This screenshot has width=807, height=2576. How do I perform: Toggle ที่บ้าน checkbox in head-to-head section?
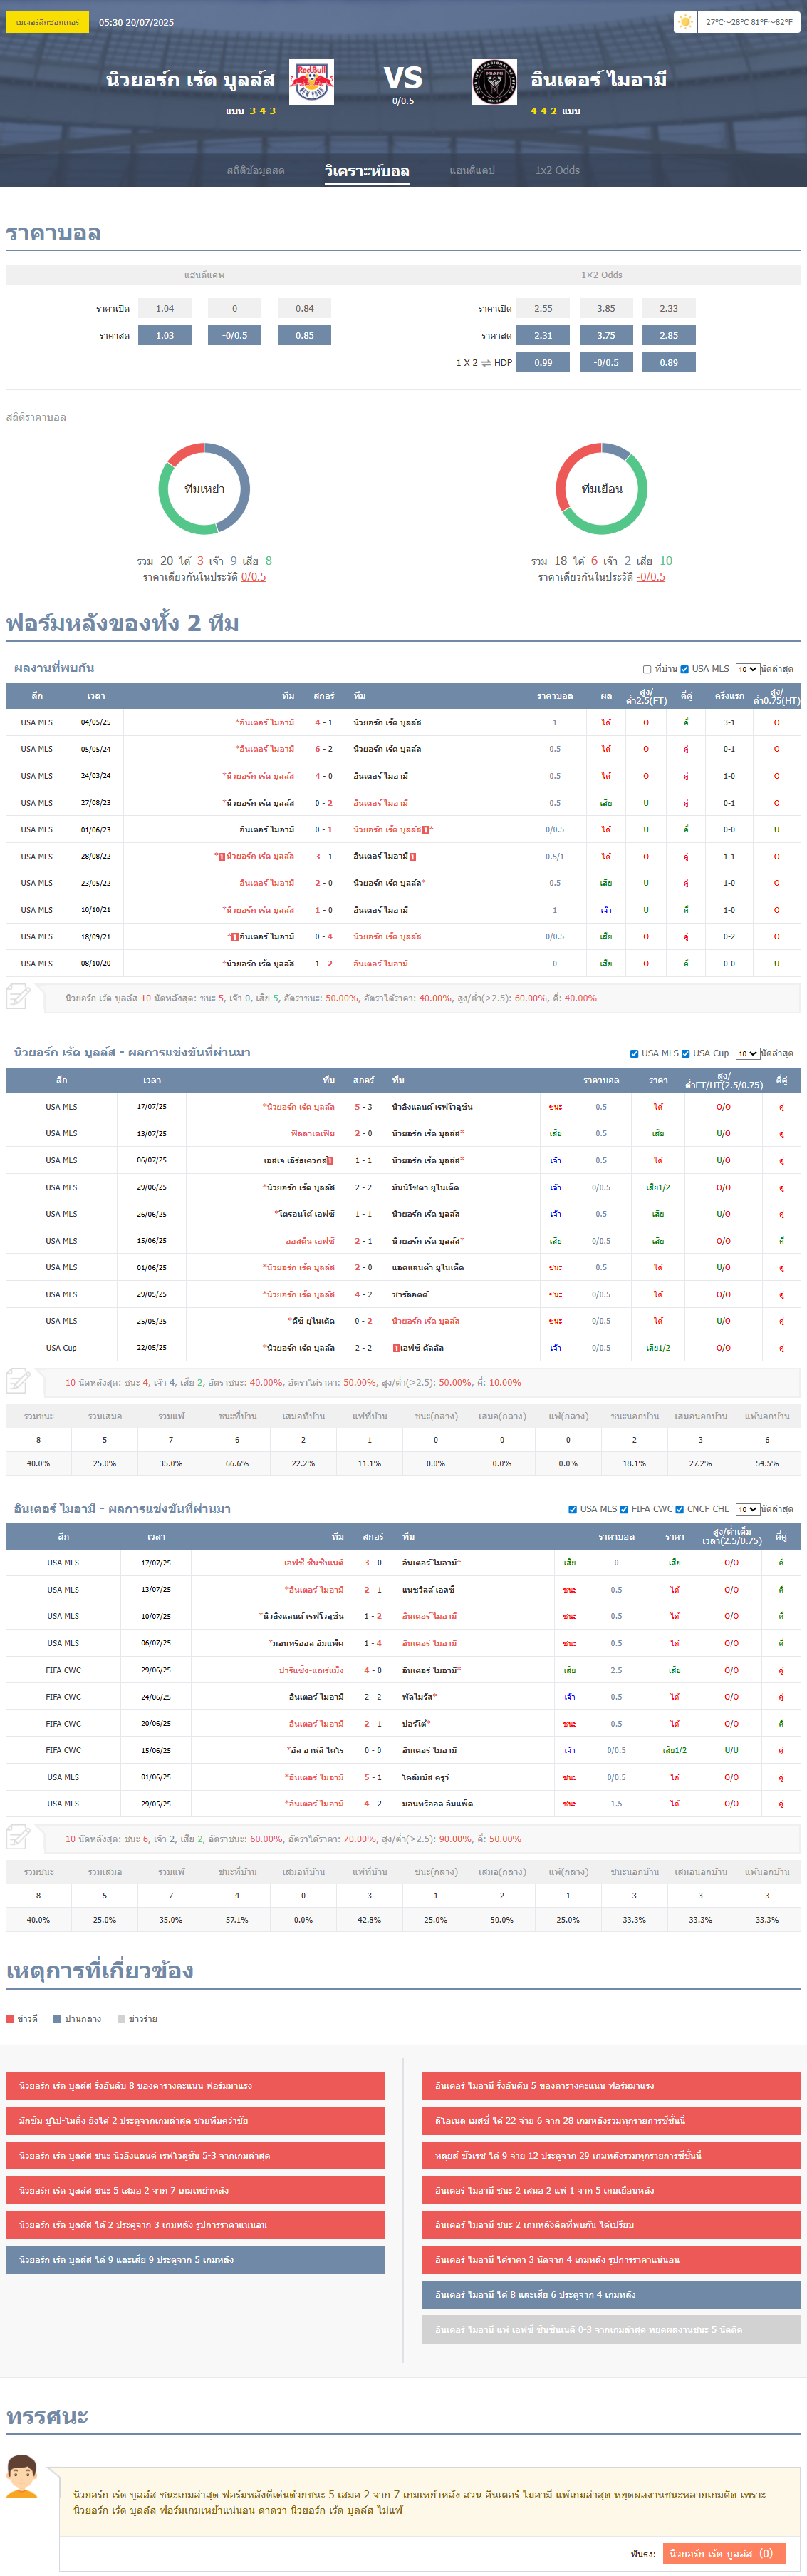(x=647, y=669)
